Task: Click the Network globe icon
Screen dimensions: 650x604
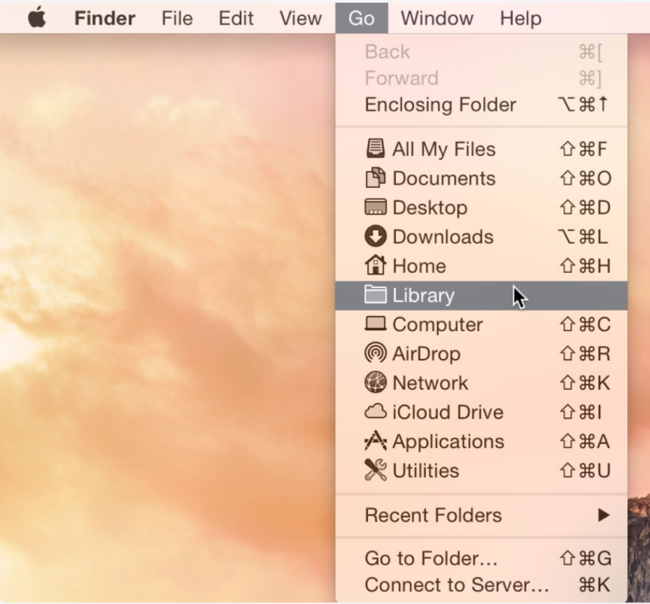Action: point(376,382)
